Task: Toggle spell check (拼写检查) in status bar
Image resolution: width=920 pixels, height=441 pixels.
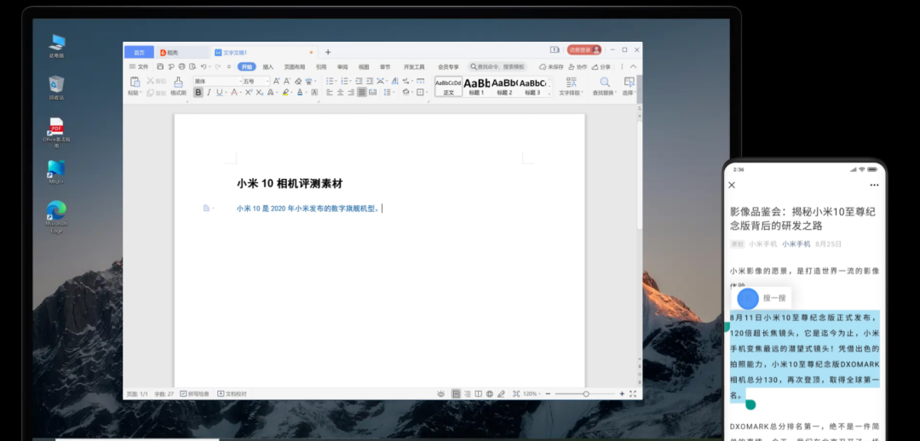Action: 195,394
